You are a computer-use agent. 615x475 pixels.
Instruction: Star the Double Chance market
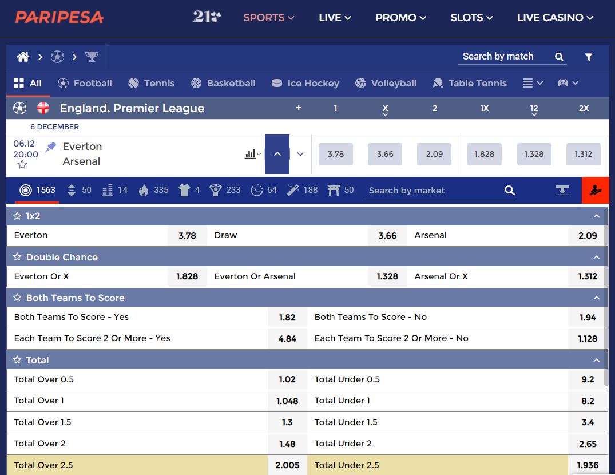(17, 257)
